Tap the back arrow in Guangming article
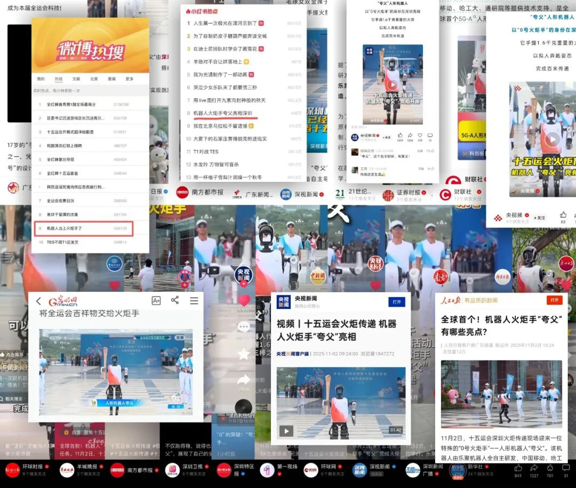The height and width of the screenshot is (488, 576). (38, 301)
